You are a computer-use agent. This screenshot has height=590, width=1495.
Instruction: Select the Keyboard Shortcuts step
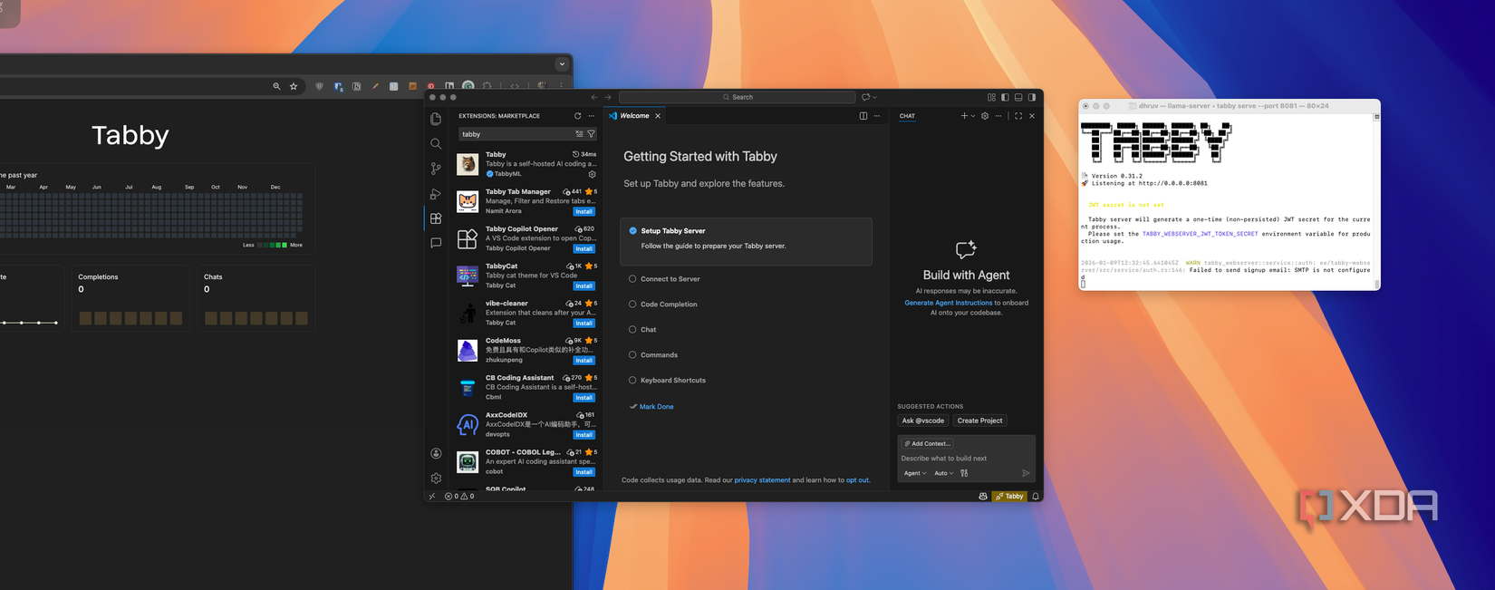point(668,381)
